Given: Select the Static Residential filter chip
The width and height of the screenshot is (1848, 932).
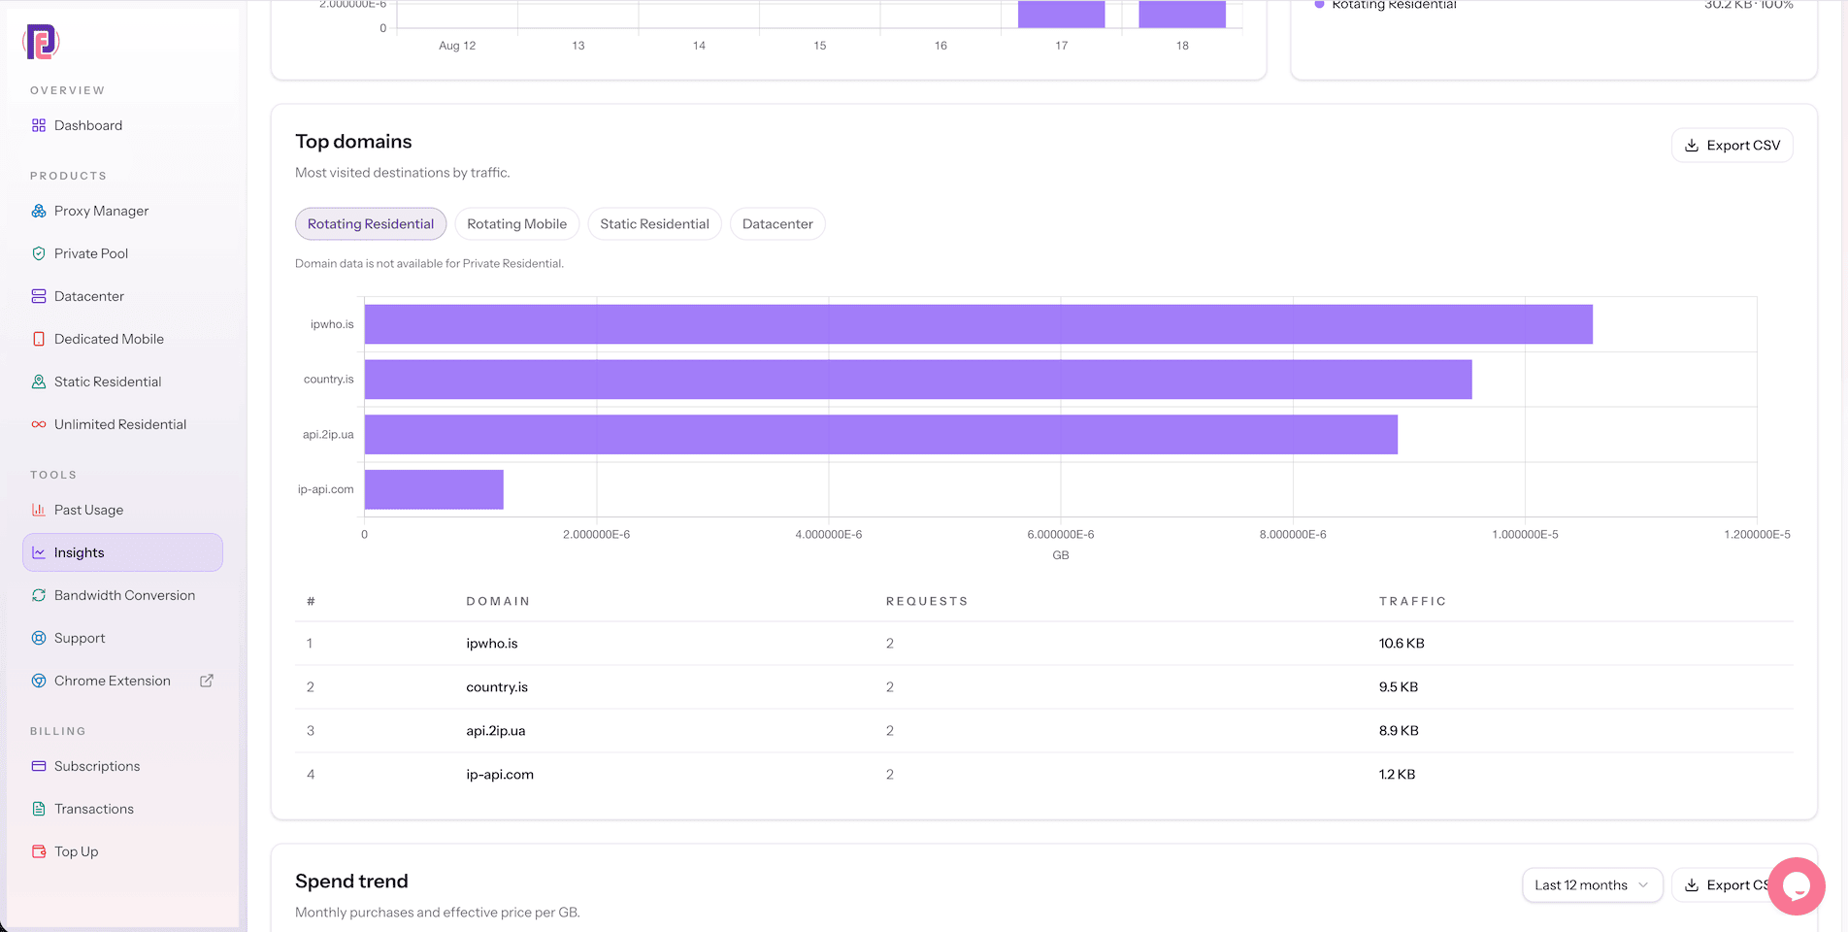Looking at the screenshot, I should pos(654,224).
